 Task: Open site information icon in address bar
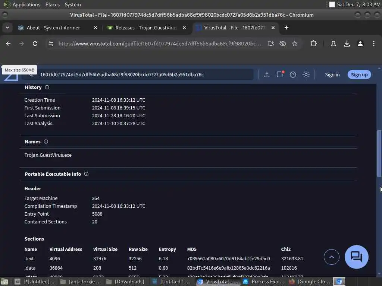[x=51, y=44]
